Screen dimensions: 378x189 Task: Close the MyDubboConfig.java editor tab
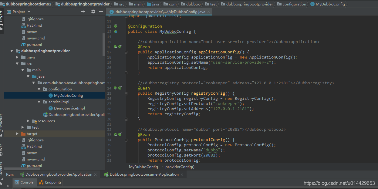pos(209,12)
